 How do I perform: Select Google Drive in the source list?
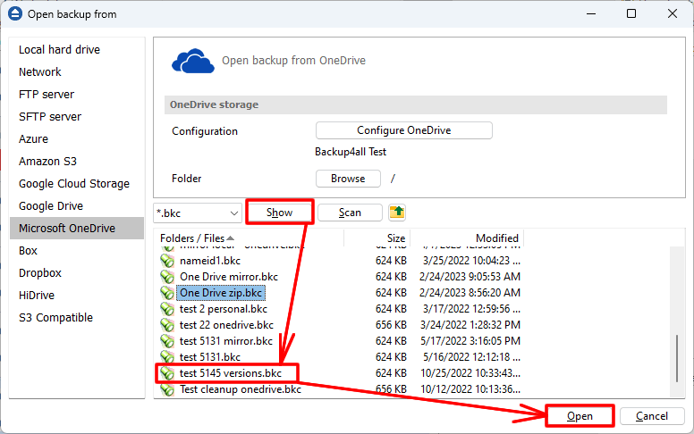[x=52, y=205]
